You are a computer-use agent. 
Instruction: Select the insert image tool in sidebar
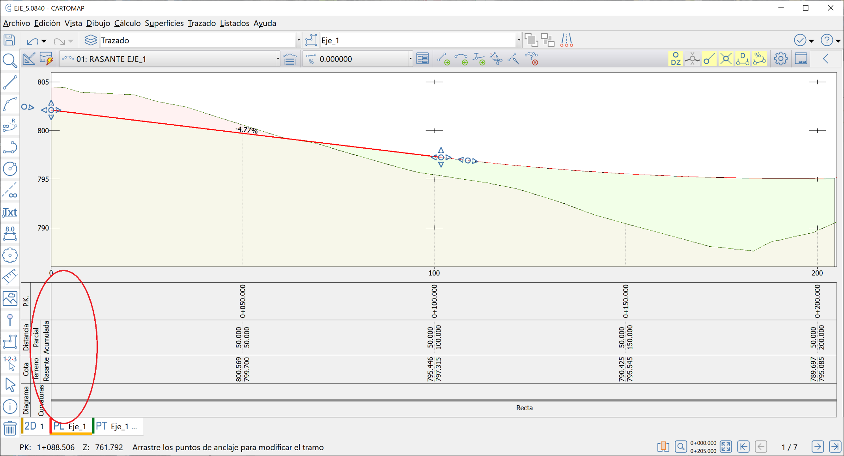10,298
